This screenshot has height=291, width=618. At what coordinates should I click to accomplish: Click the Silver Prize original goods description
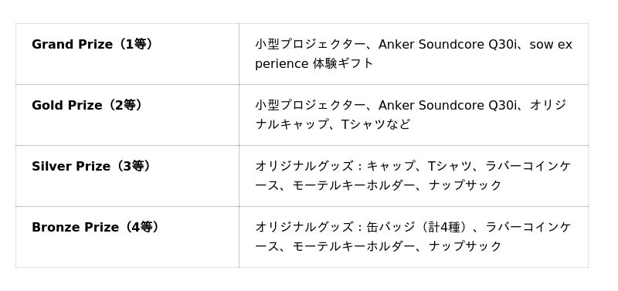pyautogui.click(x=413, y=176)
